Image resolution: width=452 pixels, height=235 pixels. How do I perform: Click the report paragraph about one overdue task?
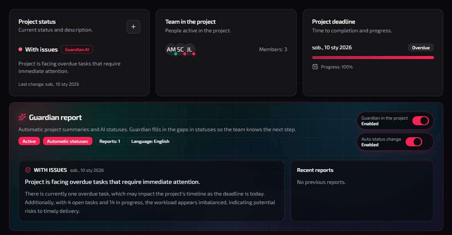coord(150,203)
